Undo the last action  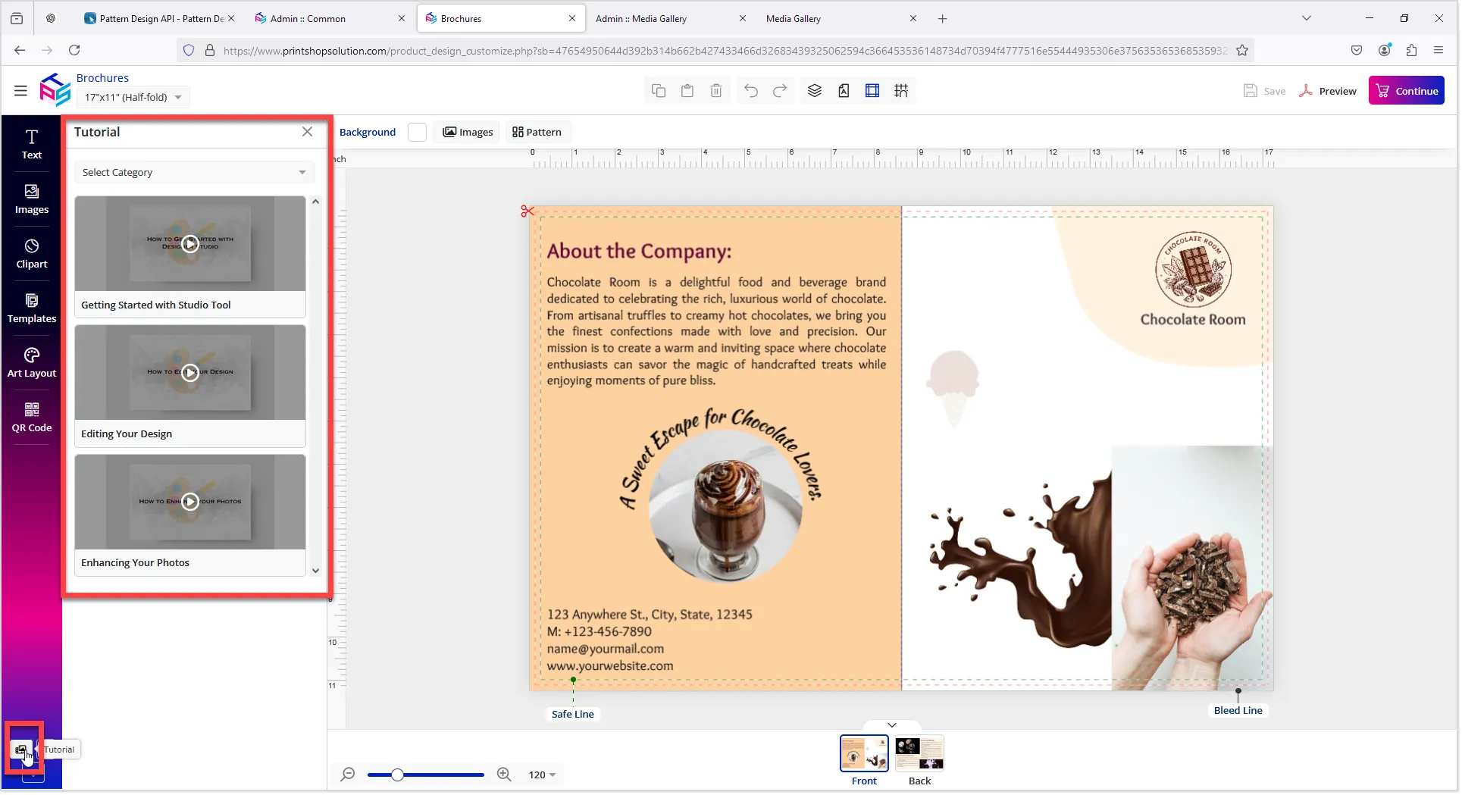coord(751,91)
